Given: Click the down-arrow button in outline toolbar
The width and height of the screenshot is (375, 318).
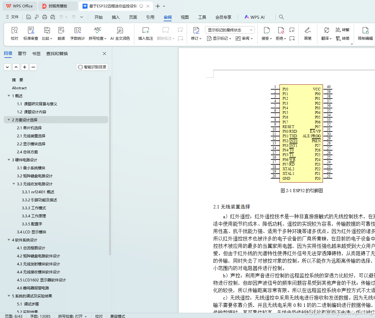Looking at the screenshot, I should [x=7, y=67].
